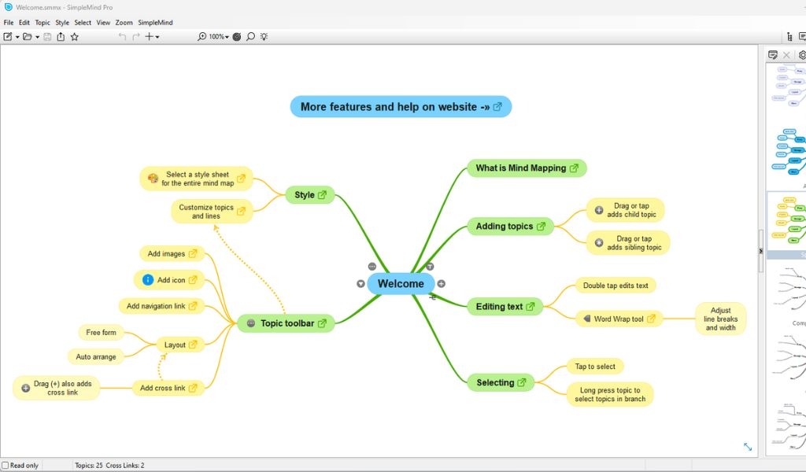Open the File menu
806x472 pixels.
9,23
